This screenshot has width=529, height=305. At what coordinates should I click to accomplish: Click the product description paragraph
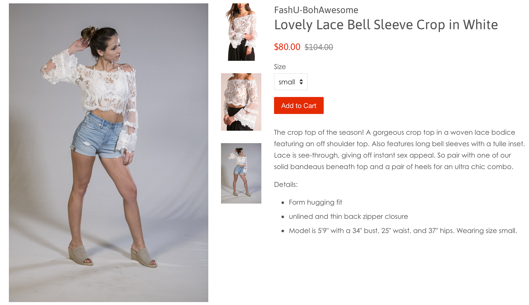pos(399,150)
